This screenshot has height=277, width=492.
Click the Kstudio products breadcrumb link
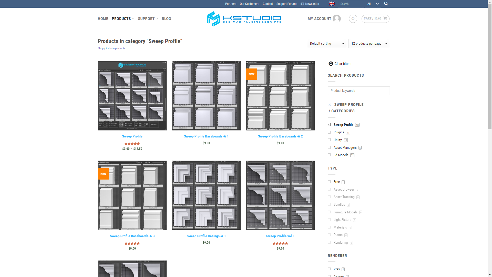(x=116, y=48)
